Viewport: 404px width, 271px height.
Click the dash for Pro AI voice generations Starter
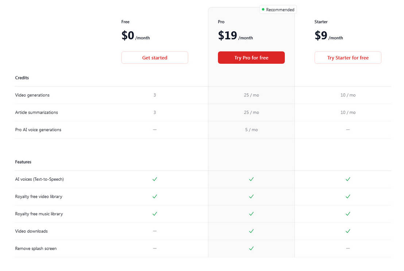click(347, 129)
